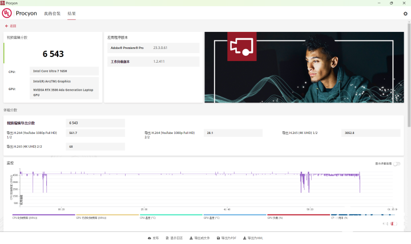The height and width of the screenshot is (244, 411).
Task: Click the UL Procyon logo
Action: [x=7, y=13]
